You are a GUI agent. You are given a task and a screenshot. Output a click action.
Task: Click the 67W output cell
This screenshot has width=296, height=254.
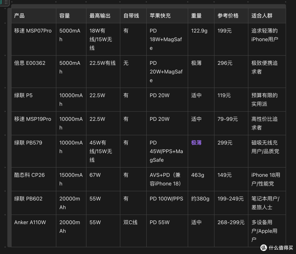coord(103,179)
